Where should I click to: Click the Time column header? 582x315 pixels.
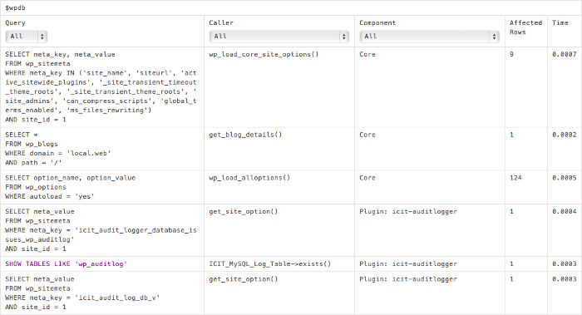point(560,22)
